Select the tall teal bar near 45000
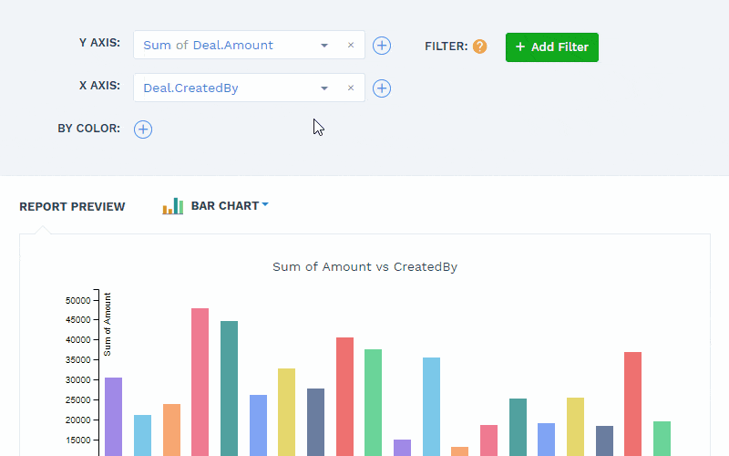The width and height of the screenshot is (729, 456). [x=229, y=388]
